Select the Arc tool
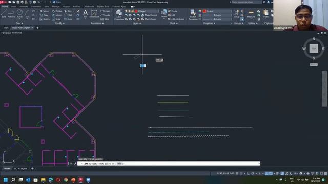 28,14
